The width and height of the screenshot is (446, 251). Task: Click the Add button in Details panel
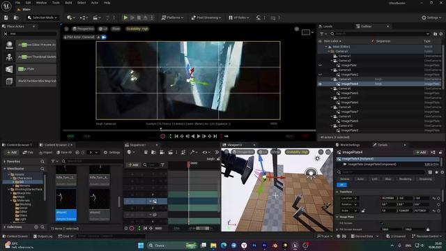(x=421, y=153)
